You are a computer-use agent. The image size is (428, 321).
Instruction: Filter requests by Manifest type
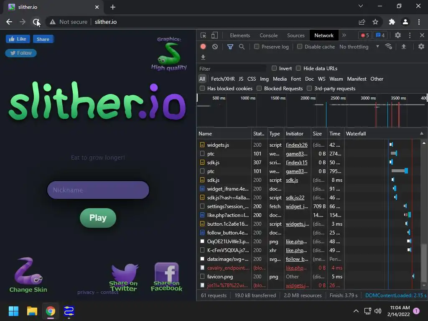[x=357, y=79]
